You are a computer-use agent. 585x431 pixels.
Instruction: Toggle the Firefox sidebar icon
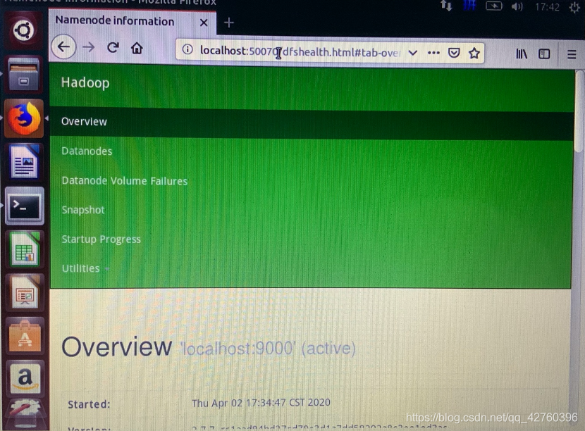click(544, 54)
